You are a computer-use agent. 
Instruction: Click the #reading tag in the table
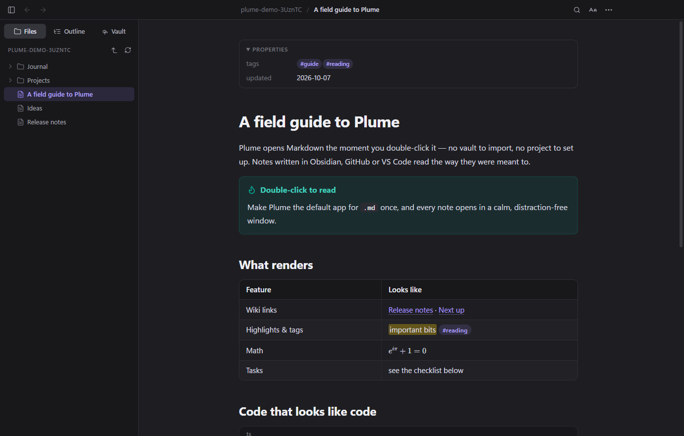click(455, 330)
